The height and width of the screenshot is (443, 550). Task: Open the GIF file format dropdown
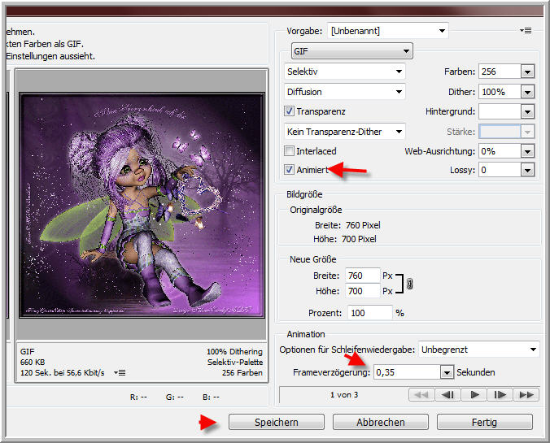click(351, 50)
